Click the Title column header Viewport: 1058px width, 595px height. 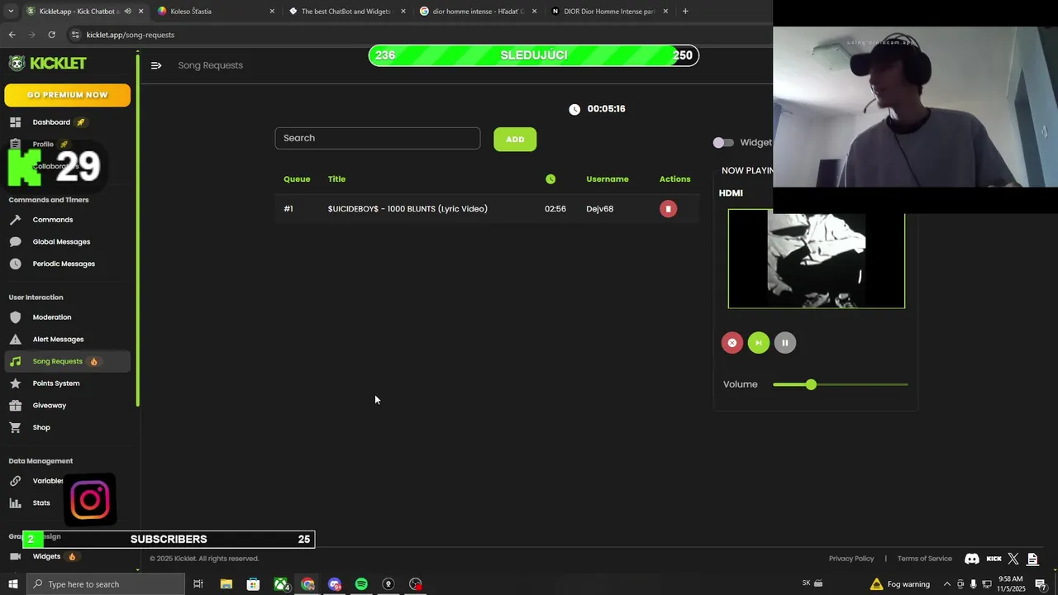tap(336, 179)
